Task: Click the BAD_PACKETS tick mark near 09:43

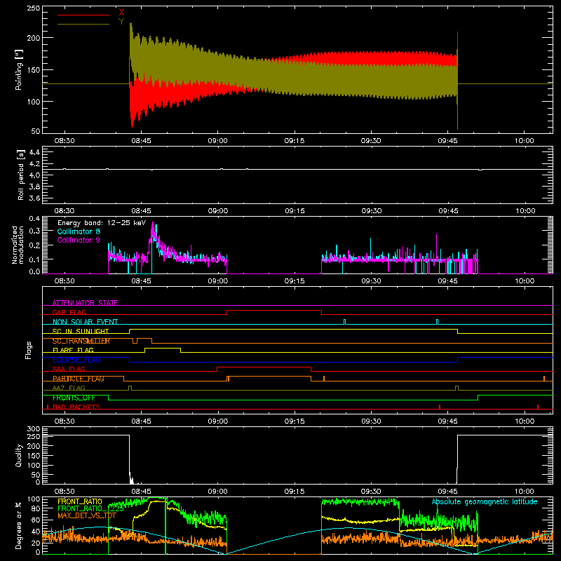Action: (x=440, y=407)
